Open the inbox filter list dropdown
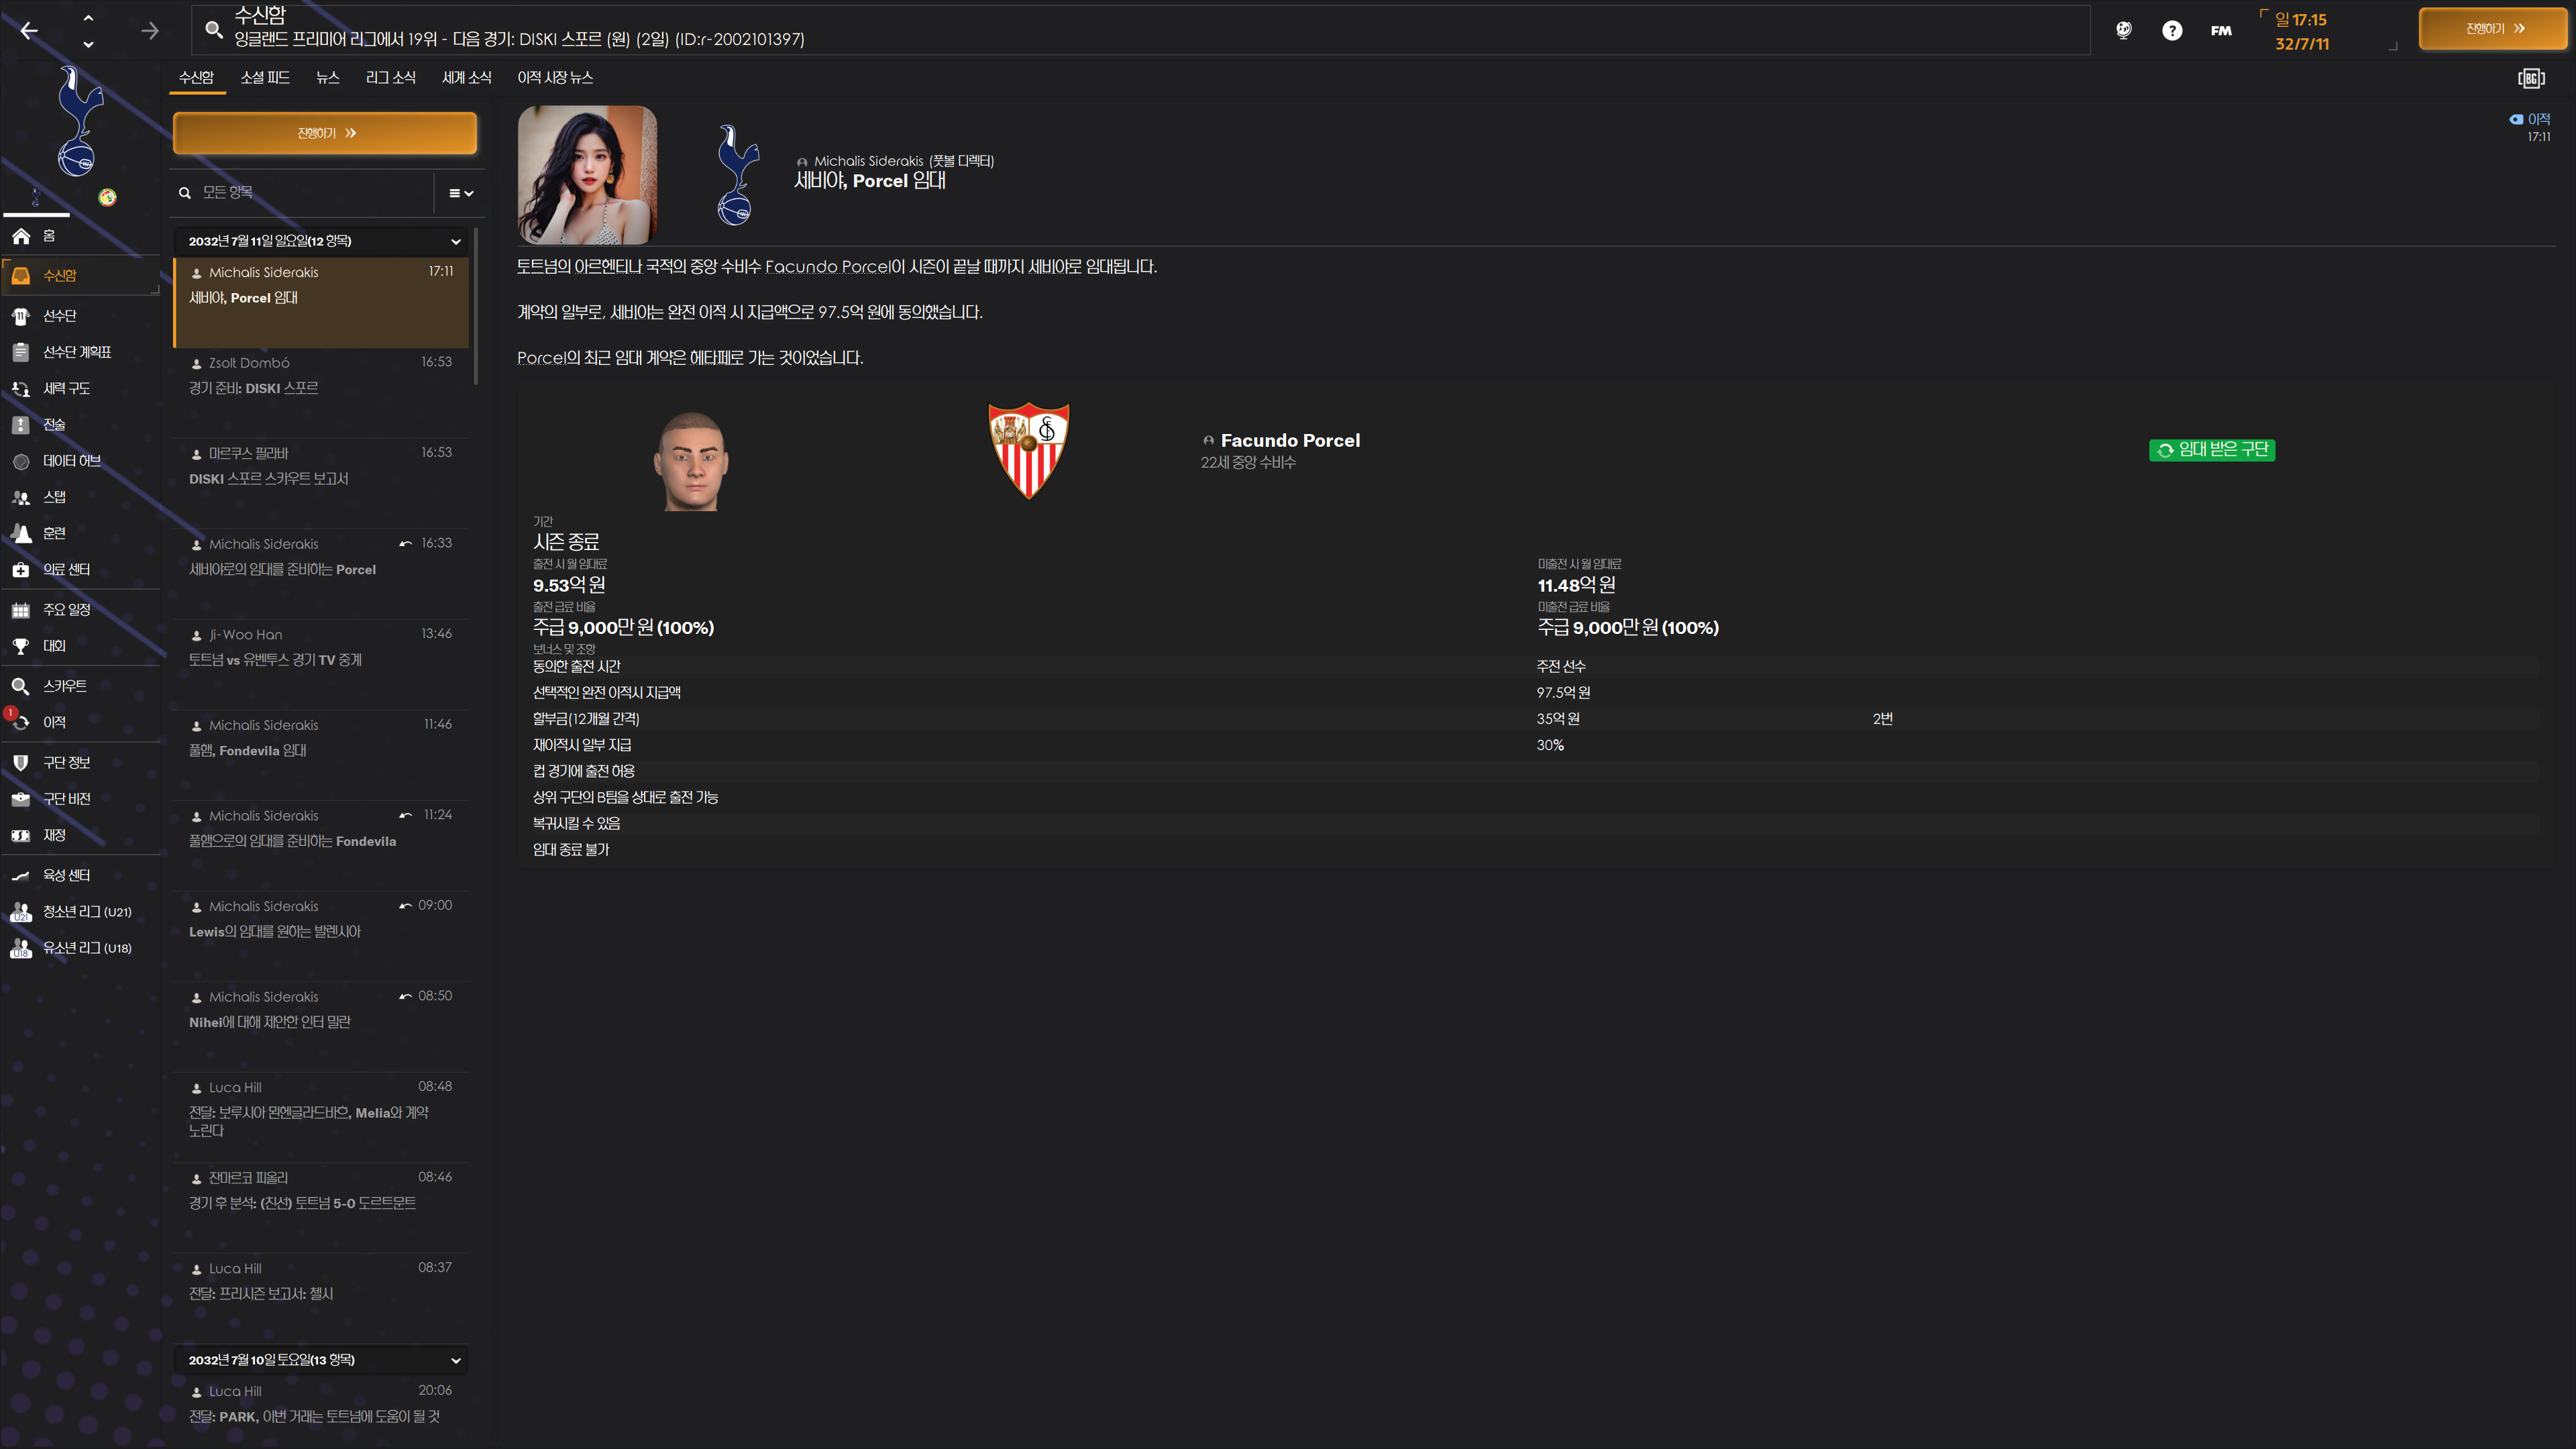This screenshot has height=1449, width=2576. pyautogui.click(x=460, y=193)
